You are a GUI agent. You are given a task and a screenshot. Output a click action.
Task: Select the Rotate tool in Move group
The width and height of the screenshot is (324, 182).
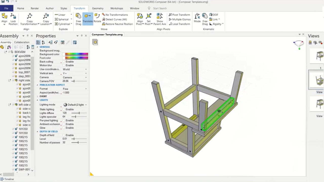[97, 18]
